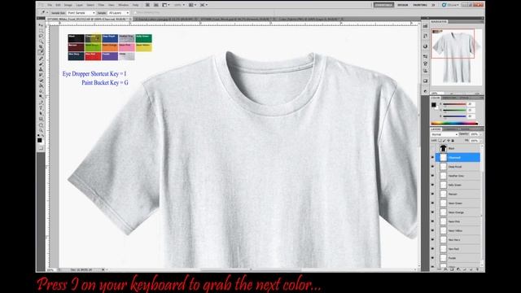The height and width of the screenshot is (293, 521).
Task: Select the Move tool in the toolbox
Action: click(41, 25)
